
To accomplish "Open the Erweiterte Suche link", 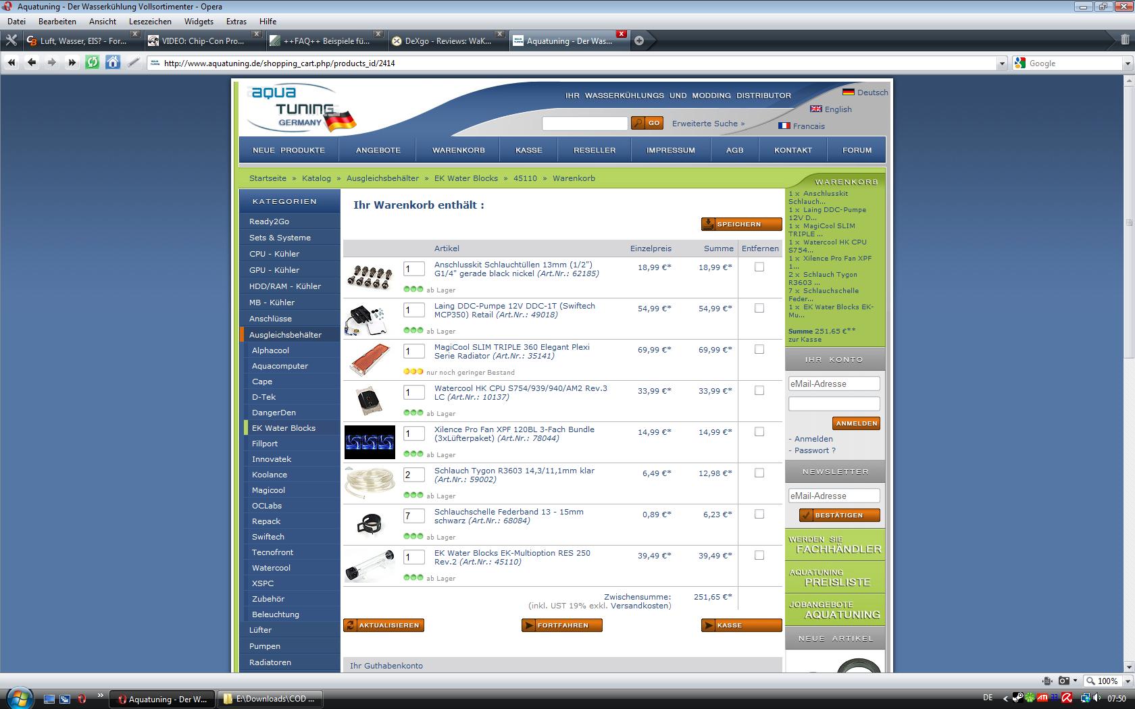I will tap(708, 124).
